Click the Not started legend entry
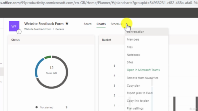 pyautogui.click(x=47, y=107)
